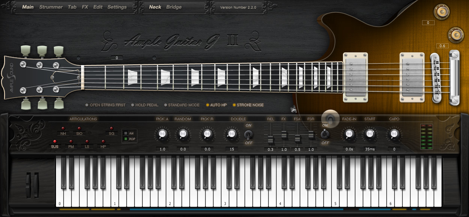The width and height of the screenshot is (469, 217).
Task: Switch to the Strummer tab
Action: point(51,7)
